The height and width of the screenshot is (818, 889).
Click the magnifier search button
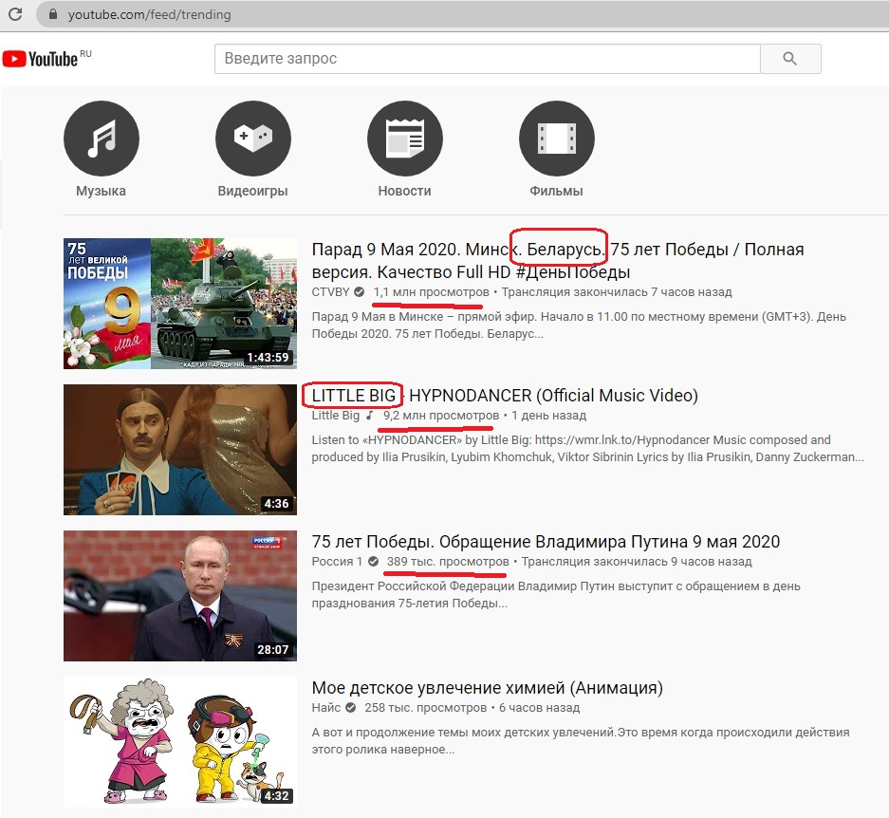pos(790,59)
